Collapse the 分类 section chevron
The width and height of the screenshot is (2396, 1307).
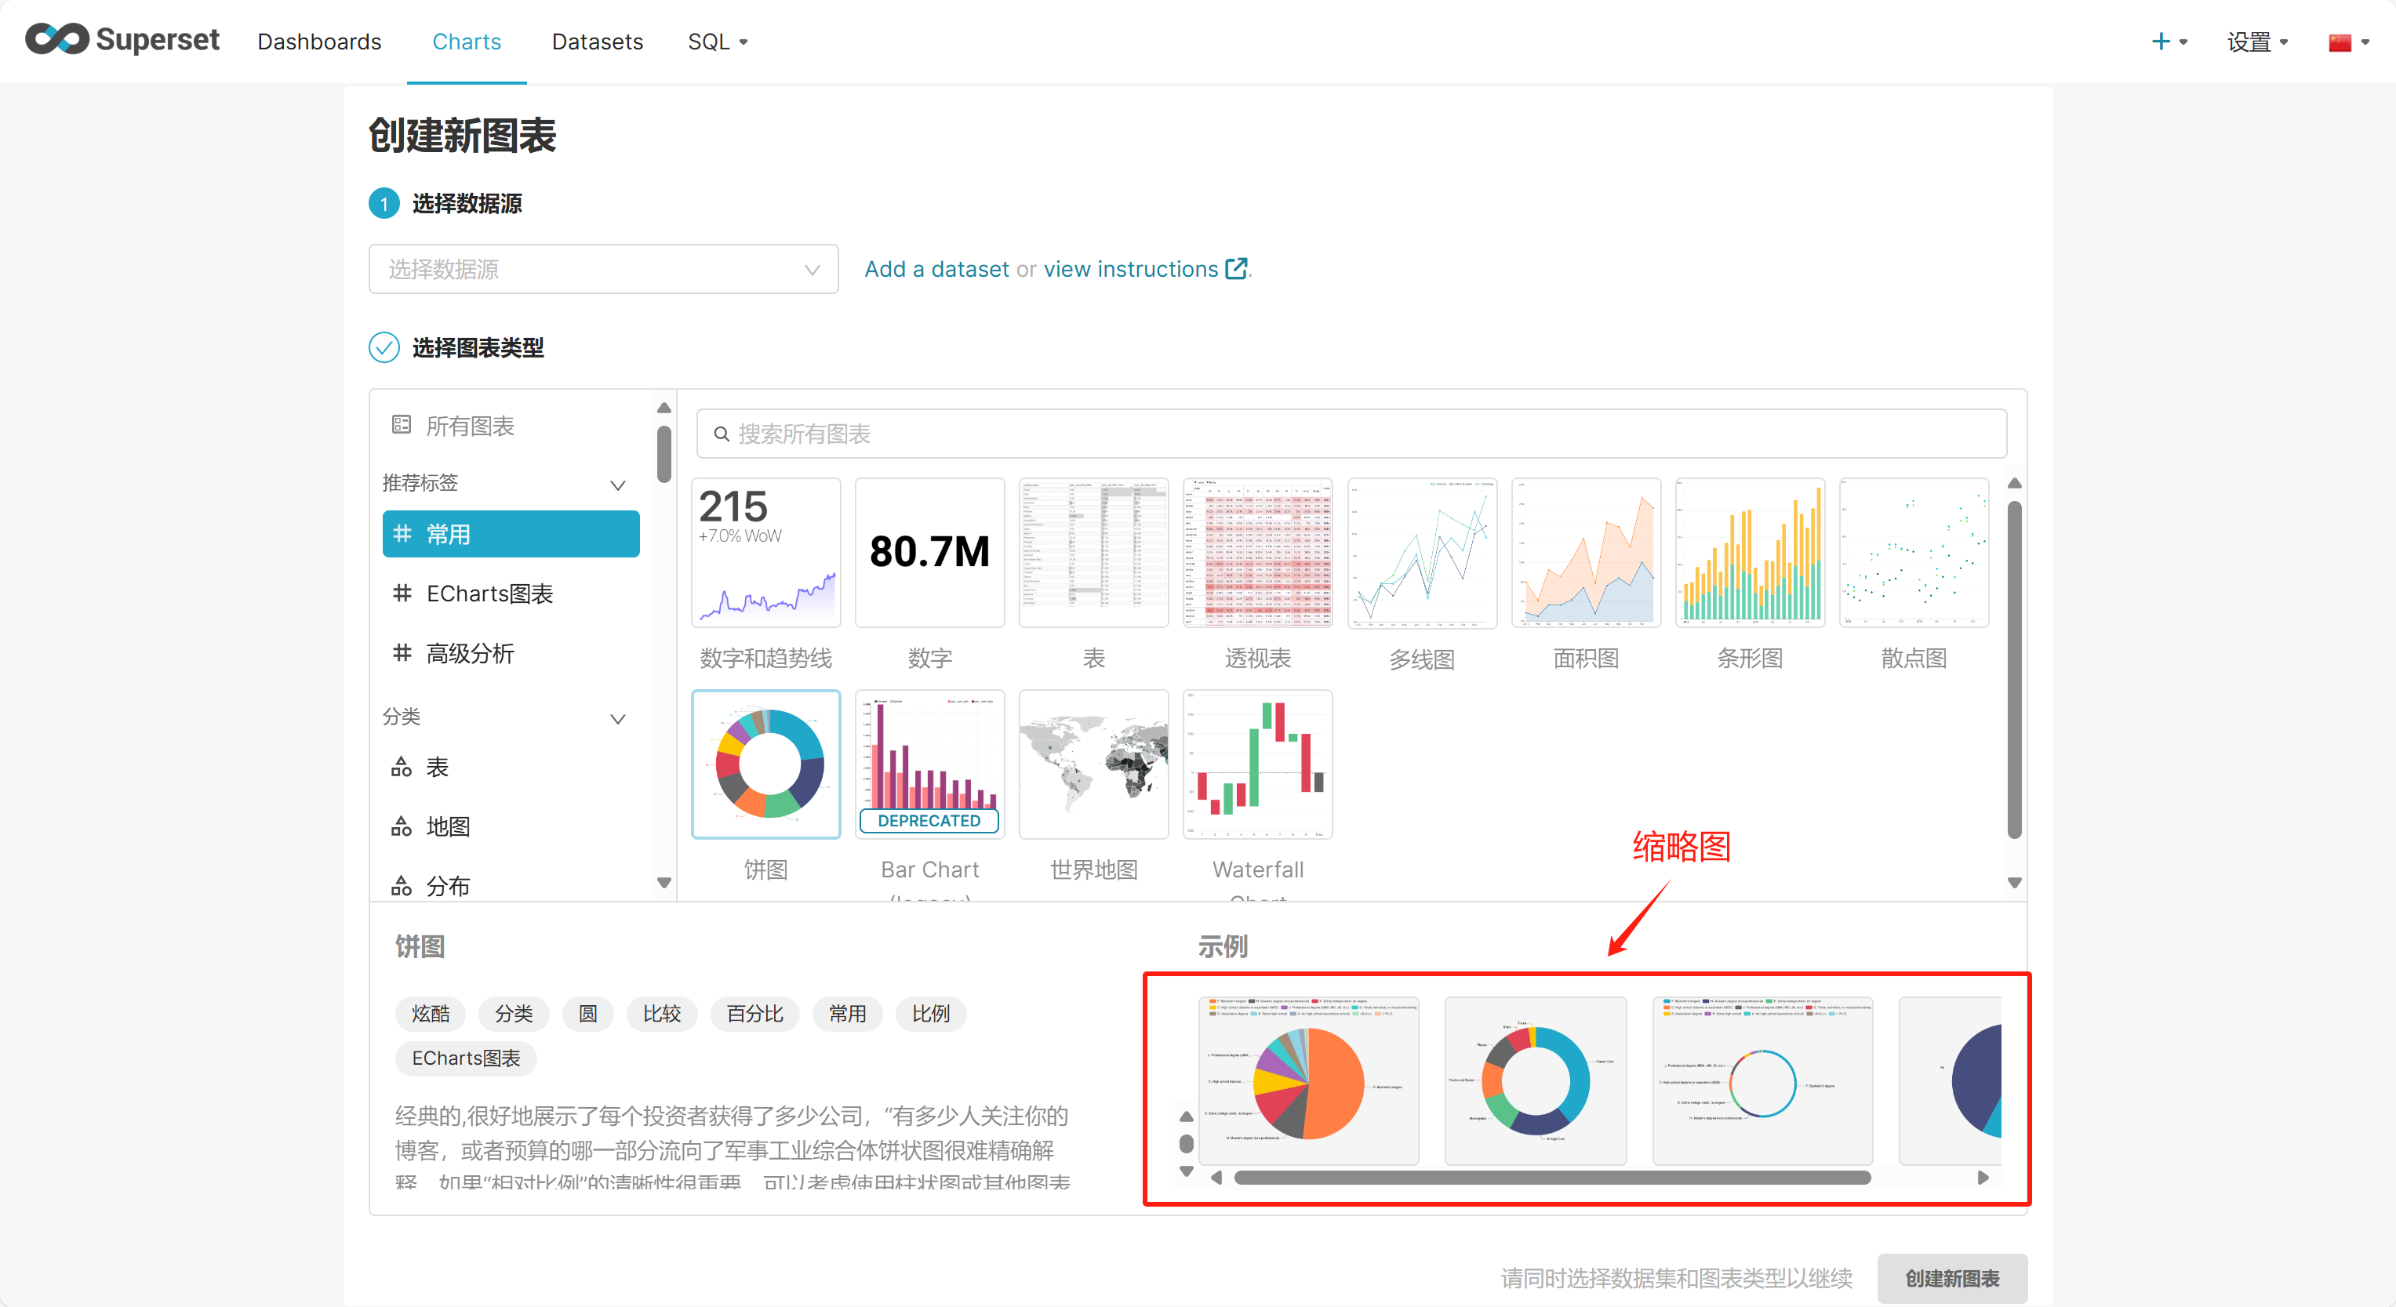(x=616, y=717)
